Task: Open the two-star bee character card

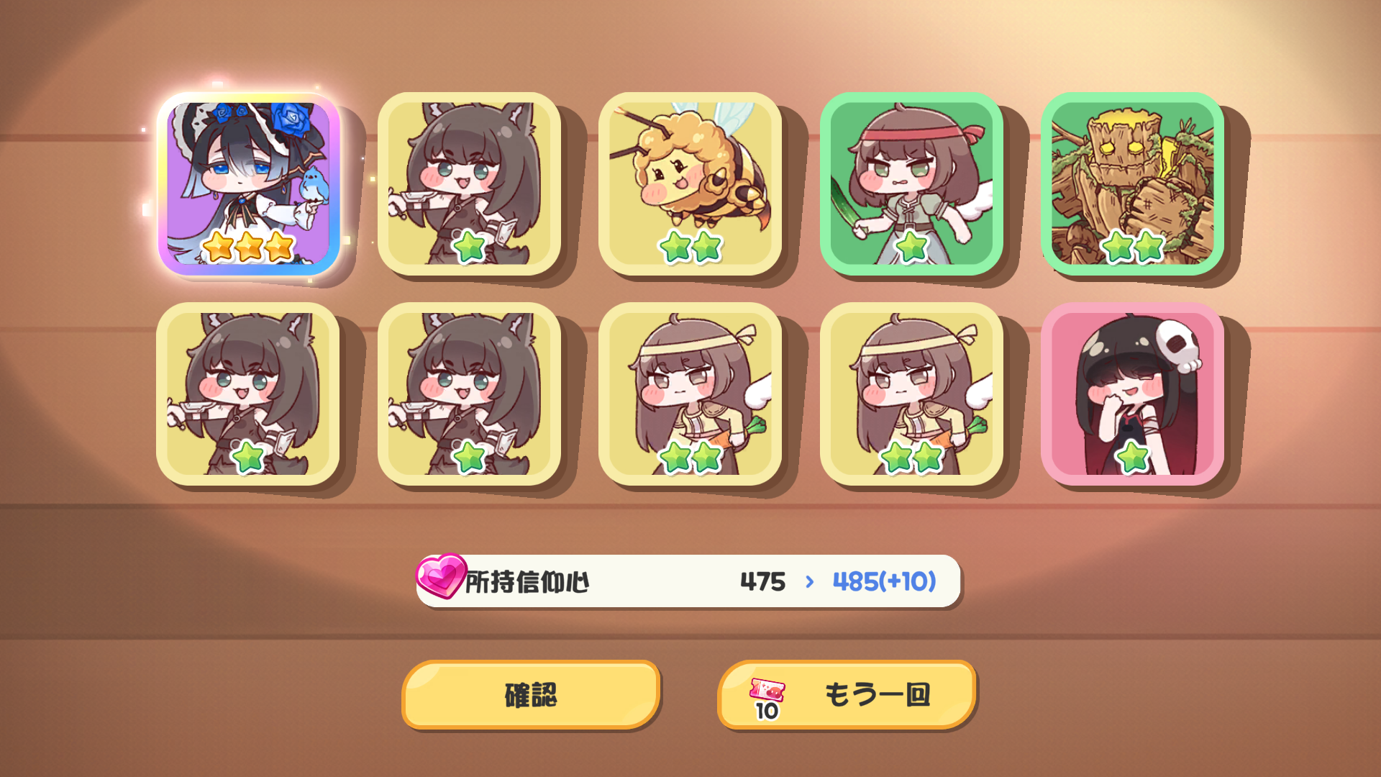Action: tap(690, 183)
